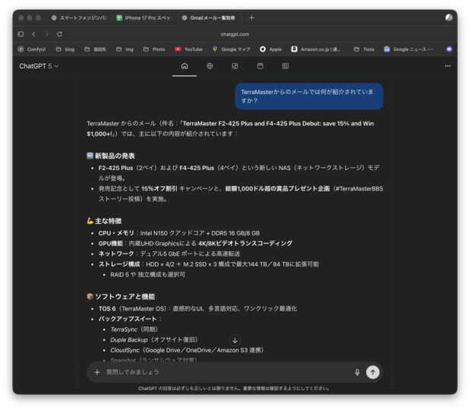Open the news view icon
The height and width of the screenshot is (410, 470).
point(285,65)
